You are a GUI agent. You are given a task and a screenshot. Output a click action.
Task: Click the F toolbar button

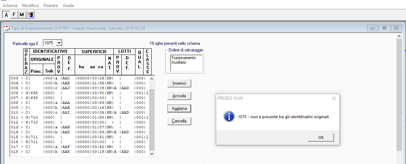14,14
